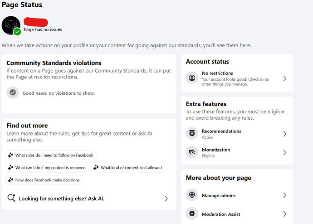Click the green check badge on page avatar
The height and width of the screenshot is (224, 313).
coord(17,32)
